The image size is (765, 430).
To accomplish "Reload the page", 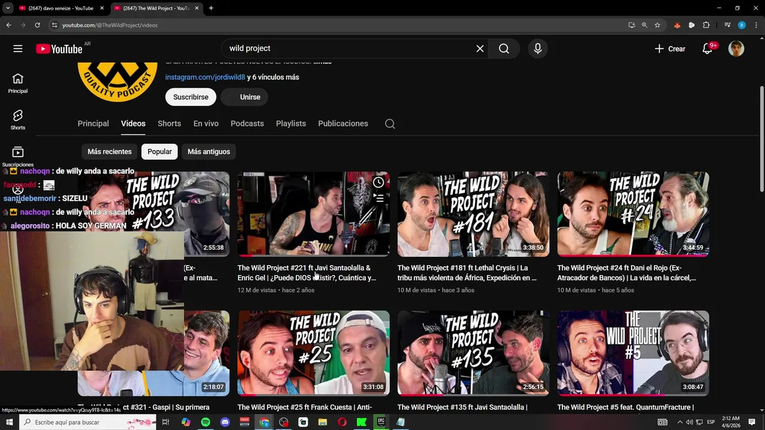I will (x=37, y=25).
